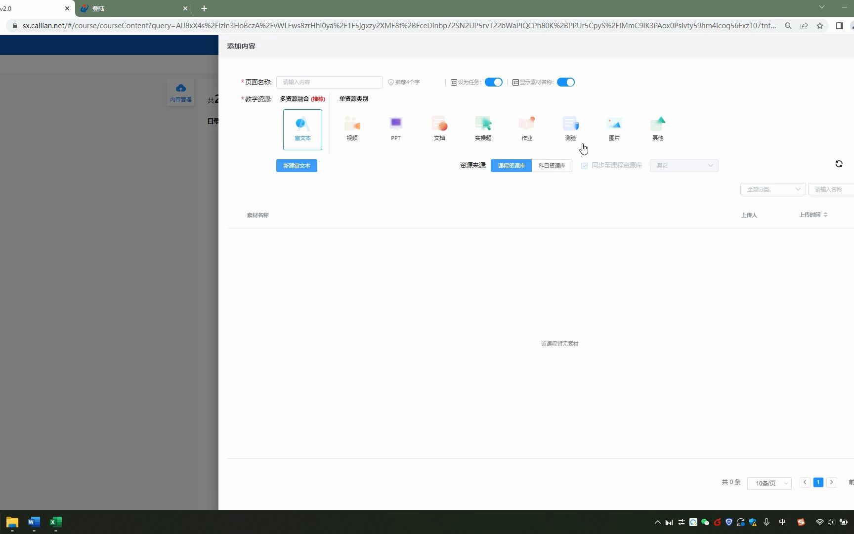Toggle Chinese input mode indicator 中
Image resolution: width=854 pixels, height=534 pixels.
tap(782, 522)
